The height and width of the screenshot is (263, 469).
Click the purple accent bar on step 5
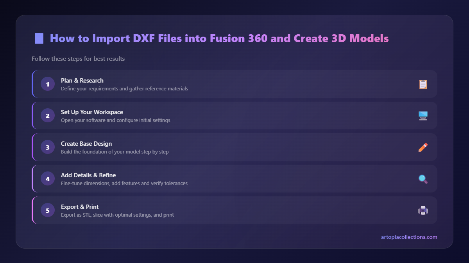click(x=33, y=210)
